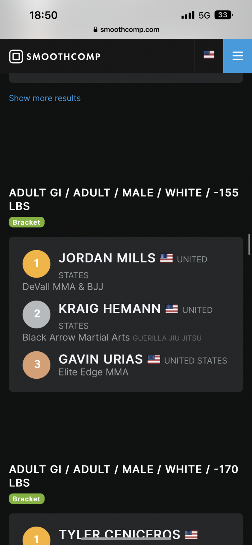Select competitor Jordan Mills
This screenshot has width=252, height=545.
click(107, 258)
